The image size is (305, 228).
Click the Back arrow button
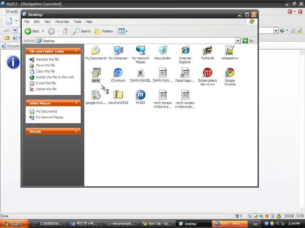click(x=32, y=31)
